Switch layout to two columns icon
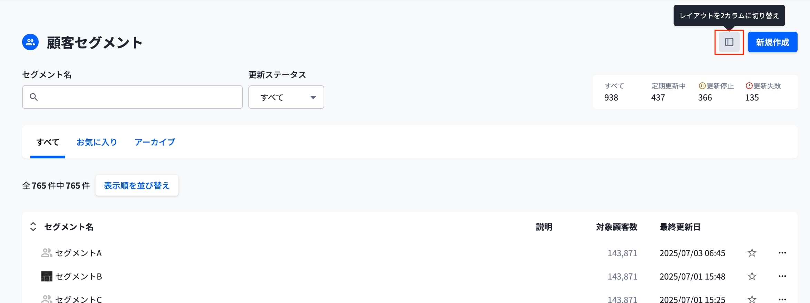This screenshot has height=303, width=810. 729,42
